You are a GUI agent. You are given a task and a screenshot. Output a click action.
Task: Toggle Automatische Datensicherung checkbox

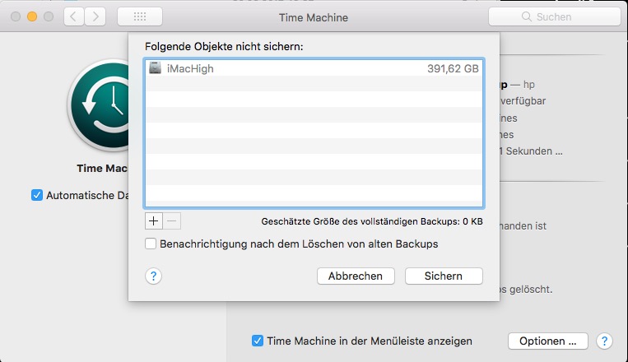(x=37, y=196)
